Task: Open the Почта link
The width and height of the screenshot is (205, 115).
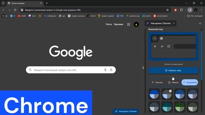Action: (109, 24)
